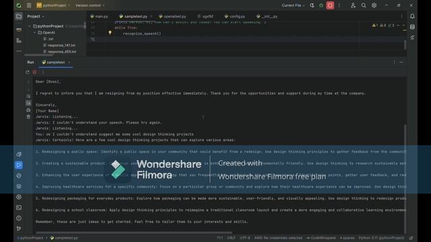Image resolution: width=431 pixels, height=242 pixels.
Task: Click AWS: No credentials selected status
Action: tap(278, 238)
